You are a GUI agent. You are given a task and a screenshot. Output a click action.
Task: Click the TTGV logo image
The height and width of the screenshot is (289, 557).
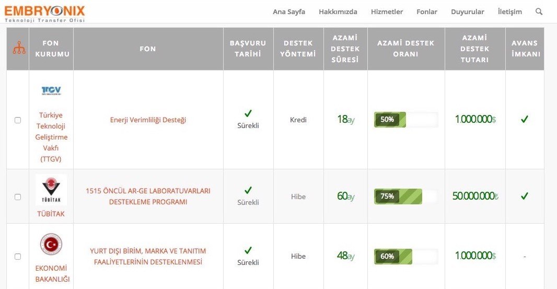click(51, 91)
